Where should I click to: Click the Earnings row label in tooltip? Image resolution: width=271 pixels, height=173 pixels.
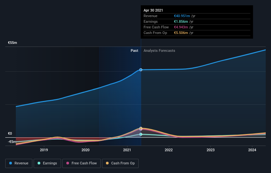click(x=151, y=21)
